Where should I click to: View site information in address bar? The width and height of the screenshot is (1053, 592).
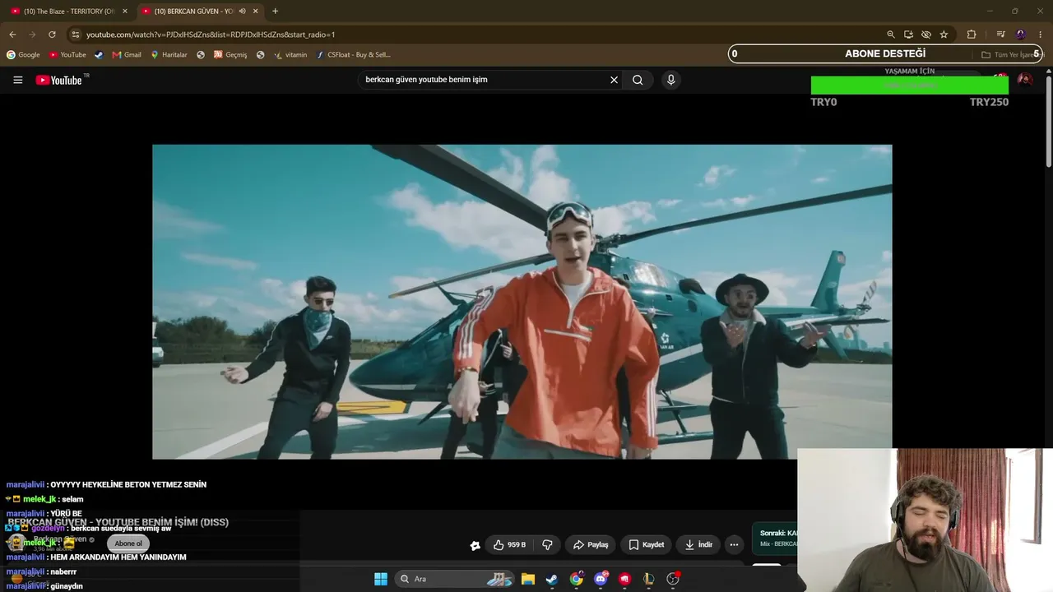(76, 35)
